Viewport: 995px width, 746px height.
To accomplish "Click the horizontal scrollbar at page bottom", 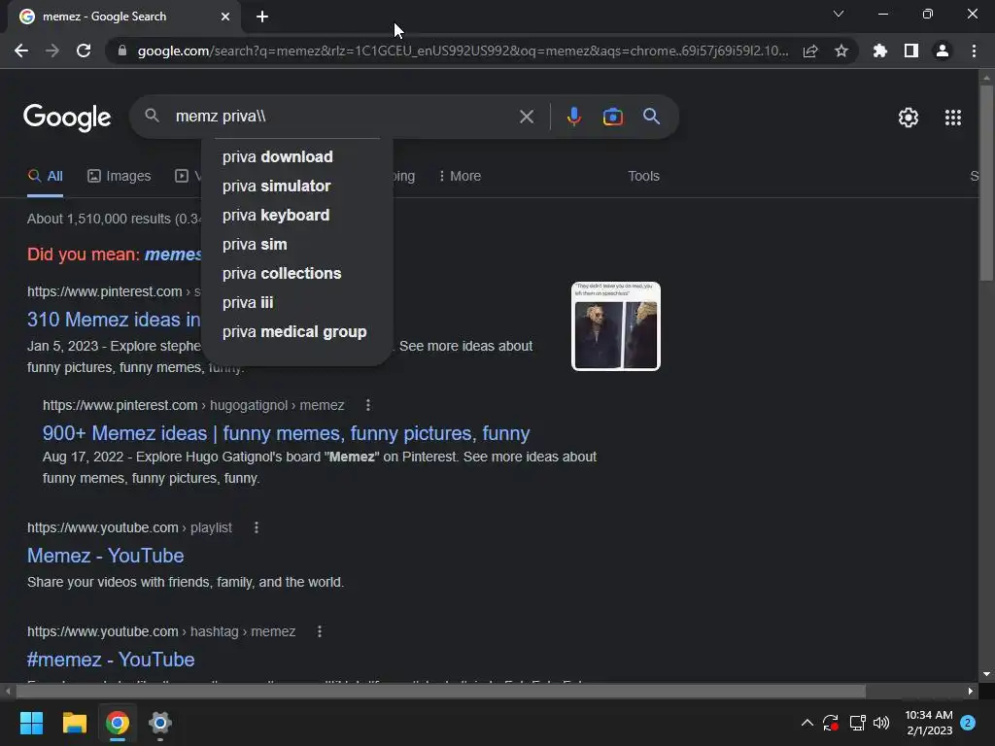I will pyautogui.click(x=440, y=692).
